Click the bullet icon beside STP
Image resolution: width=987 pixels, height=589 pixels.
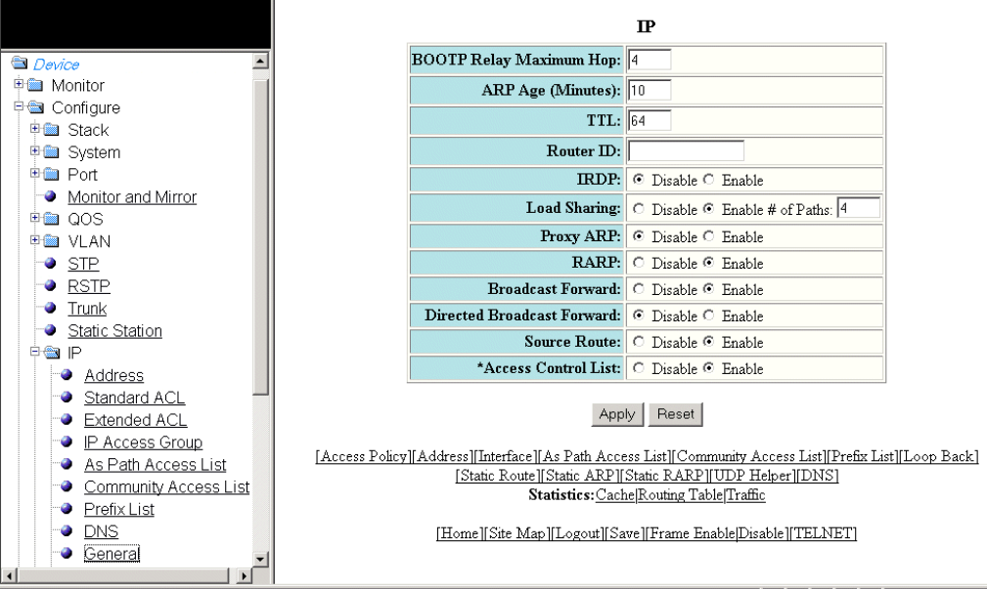point(50,263)
